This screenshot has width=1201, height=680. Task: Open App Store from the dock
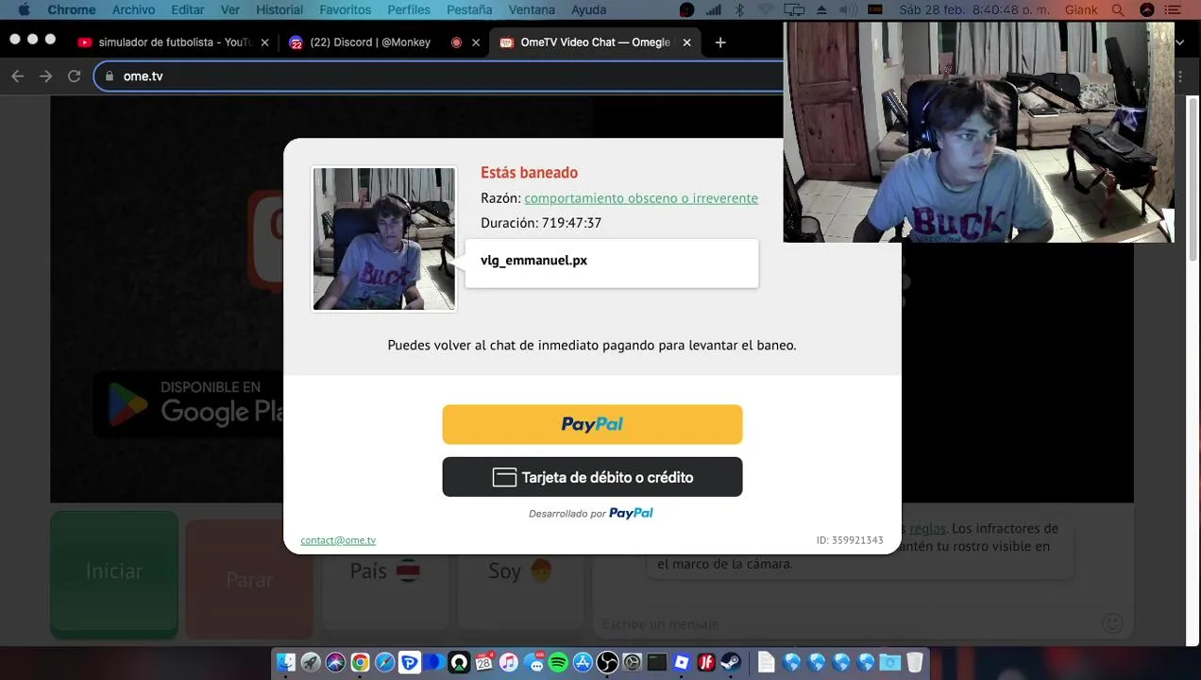(583, 663)
